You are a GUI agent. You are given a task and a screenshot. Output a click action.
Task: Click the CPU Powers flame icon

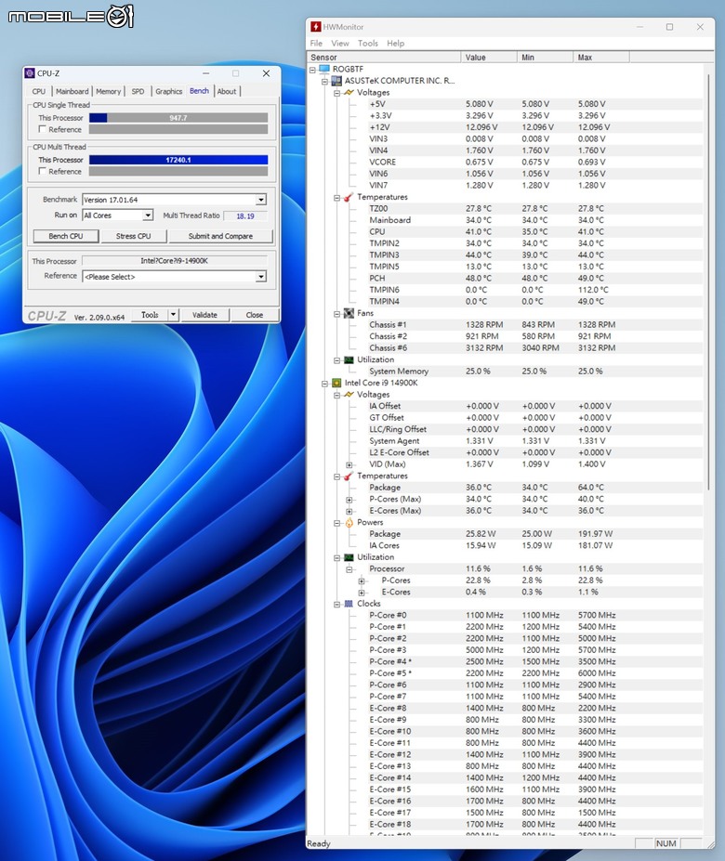click(349, 522)
